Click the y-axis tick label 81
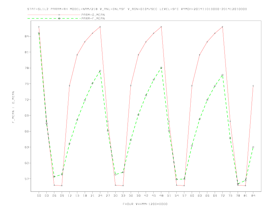This screenshot has width=276, height=213. point(26,52)
